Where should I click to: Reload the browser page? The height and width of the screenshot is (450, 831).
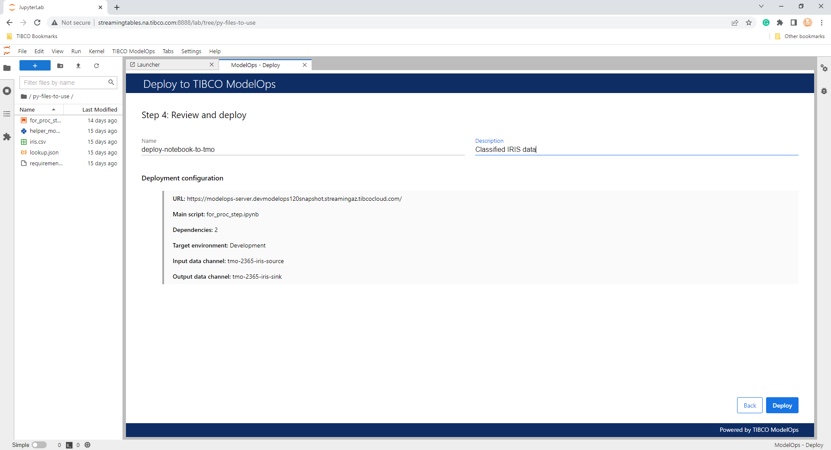click(37, 22)
